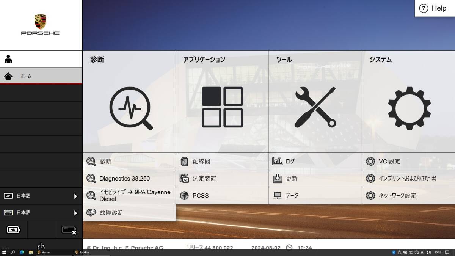Open the Windows Start menu
This screenshot has width=455, height=256.
(4, 252)
